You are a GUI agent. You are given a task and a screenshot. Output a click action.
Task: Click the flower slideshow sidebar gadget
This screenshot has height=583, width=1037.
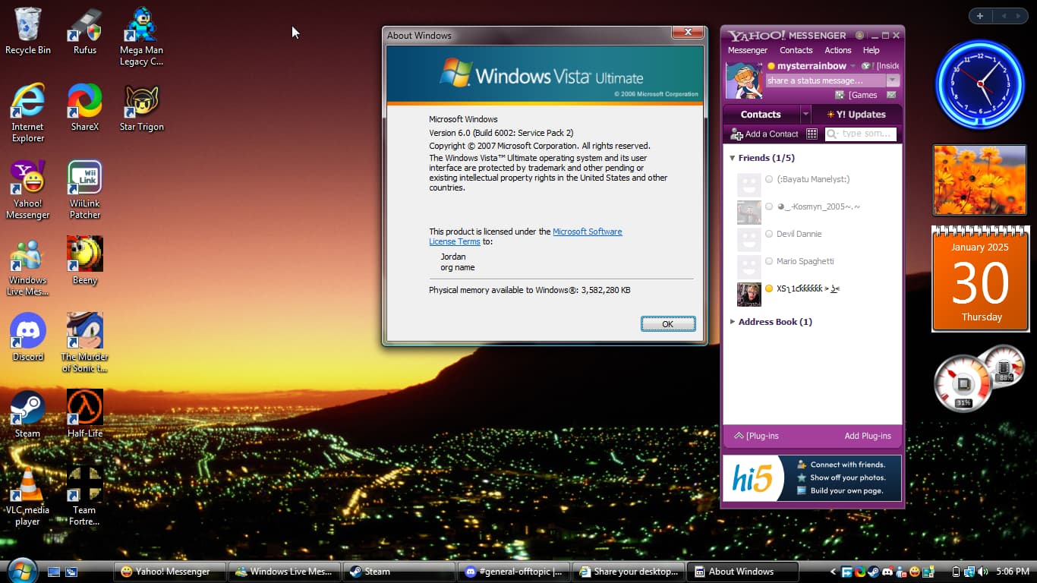click(979, 180)
